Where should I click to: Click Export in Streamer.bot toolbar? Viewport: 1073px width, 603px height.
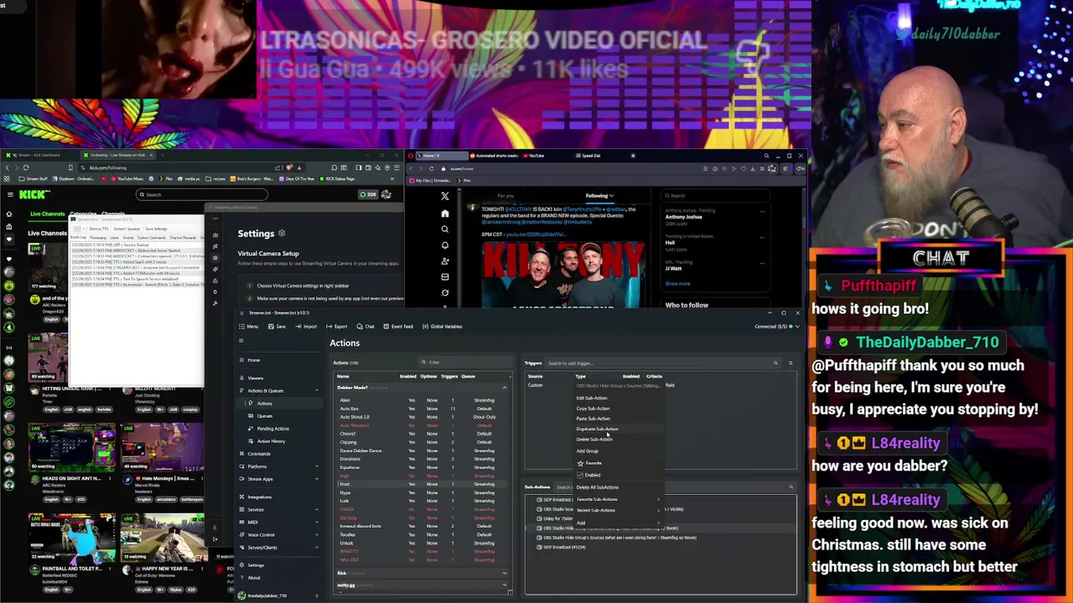[x=337, y=327]
